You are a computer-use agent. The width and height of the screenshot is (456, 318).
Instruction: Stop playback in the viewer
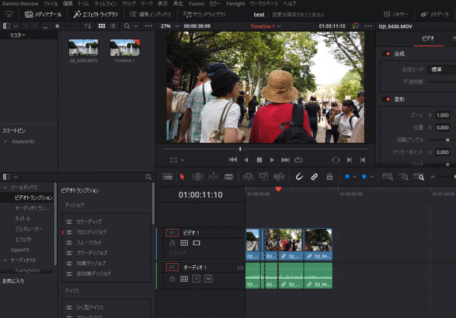coord(259,160)
